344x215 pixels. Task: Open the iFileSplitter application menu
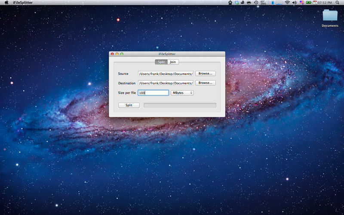point(23,3)
